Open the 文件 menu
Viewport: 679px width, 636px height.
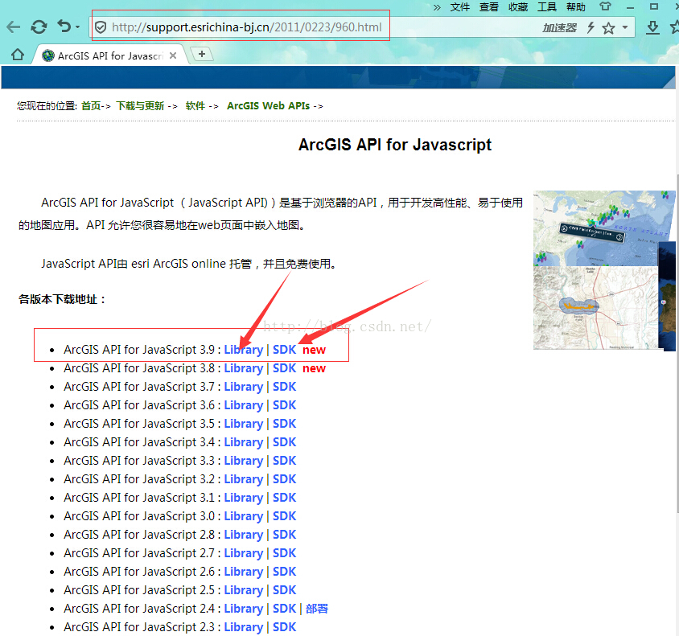click(460, 7)
